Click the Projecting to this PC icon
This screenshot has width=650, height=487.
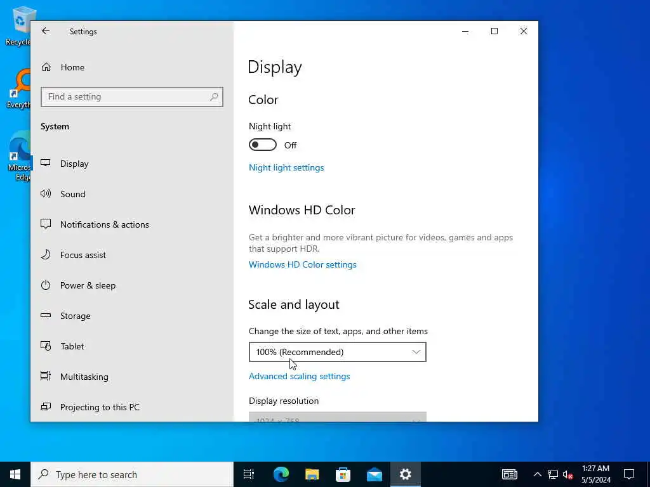click(x=46, y=406)
